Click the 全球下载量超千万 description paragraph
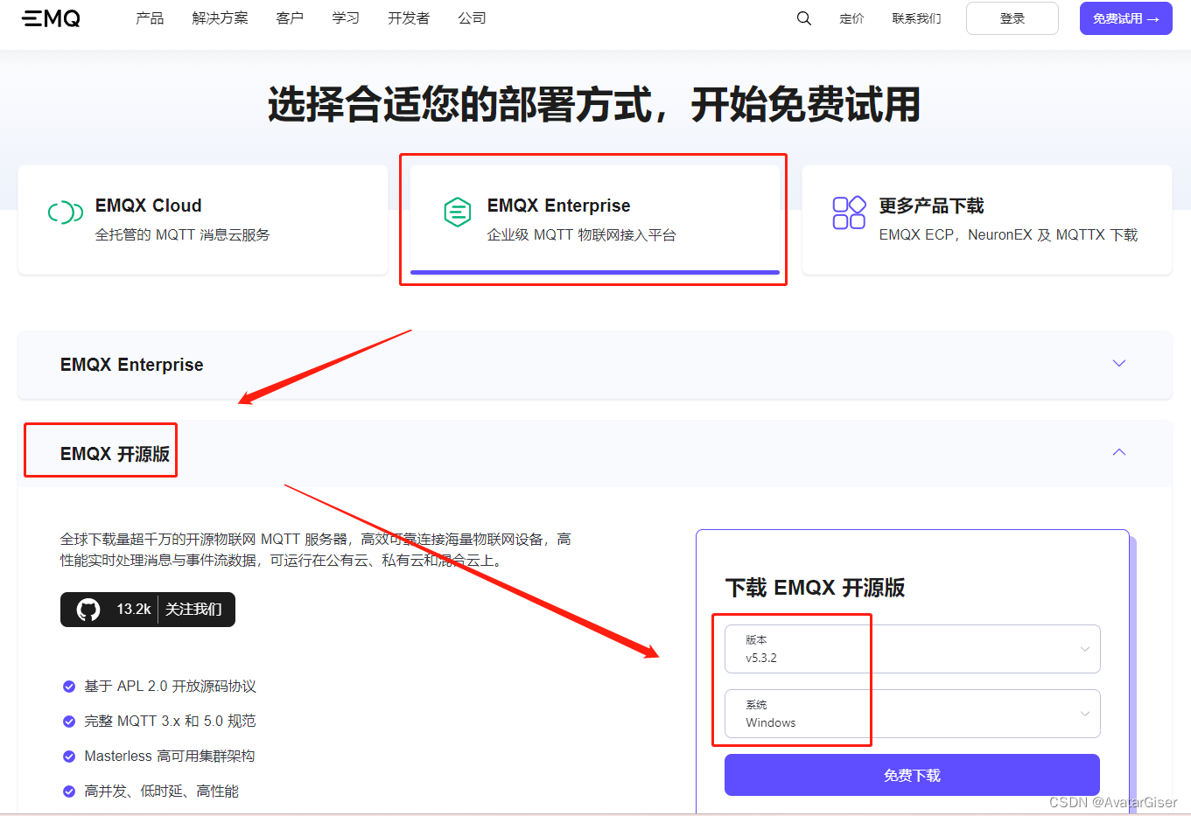The width and height of the screenshot is (1191, 816). pos(316,550)
